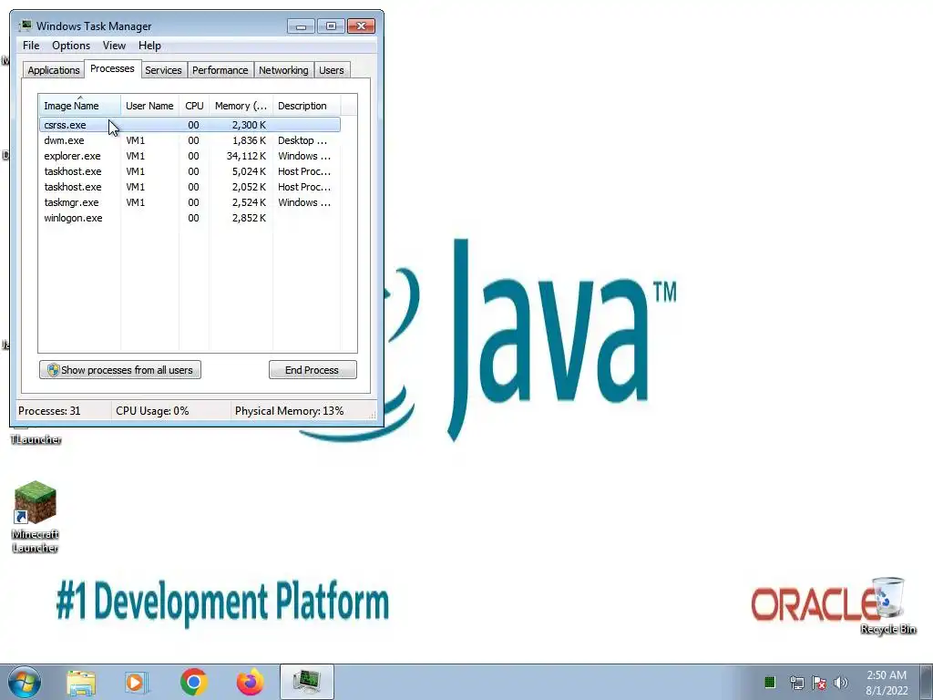Click Show processes from all users
933x700 pixels.
click(x=120, y=370)
